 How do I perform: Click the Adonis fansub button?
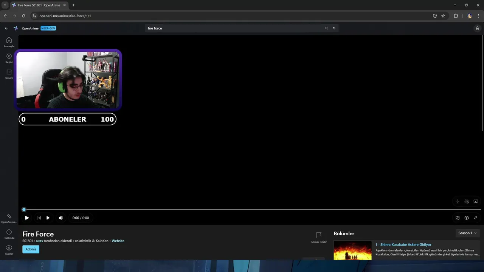click(x=31, y=249)
